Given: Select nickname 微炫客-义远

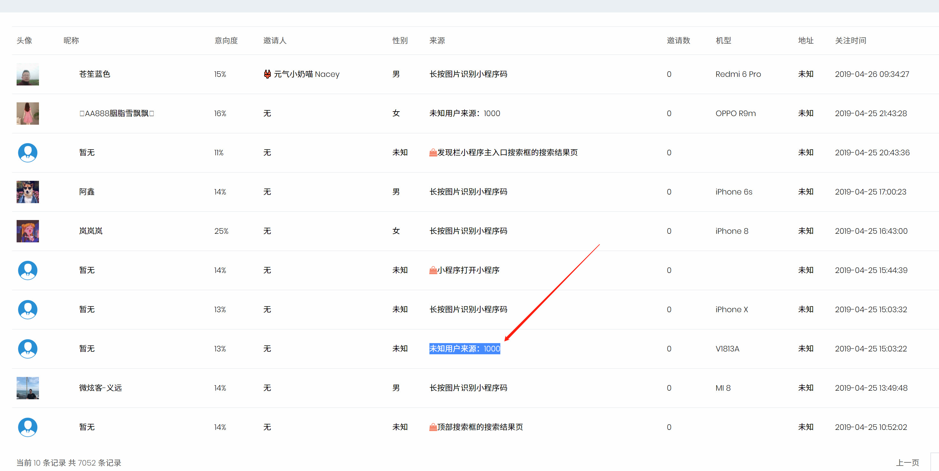Looking at the screenshot, I should point(101,388).
